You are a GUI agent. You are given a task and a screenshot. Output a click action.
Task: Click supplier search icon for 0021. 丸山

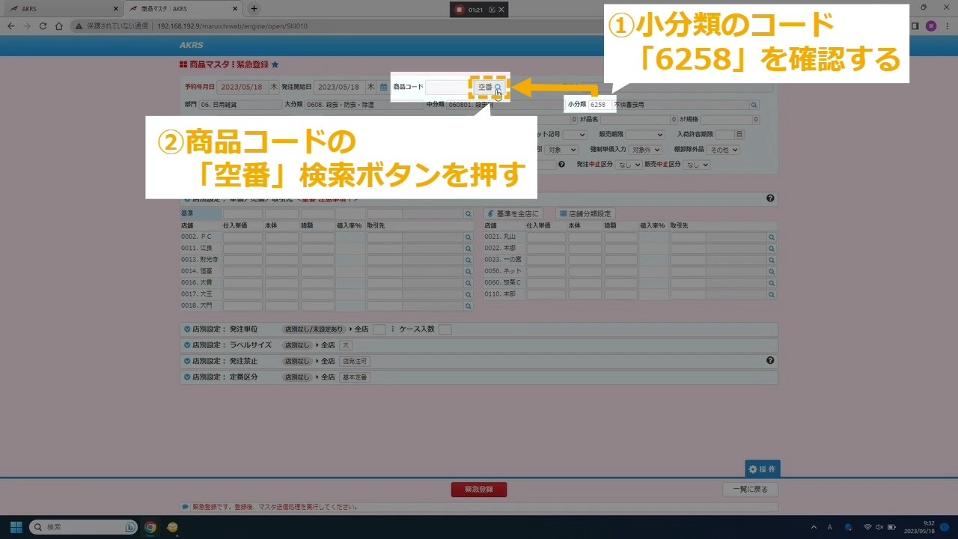coord(771,237)
